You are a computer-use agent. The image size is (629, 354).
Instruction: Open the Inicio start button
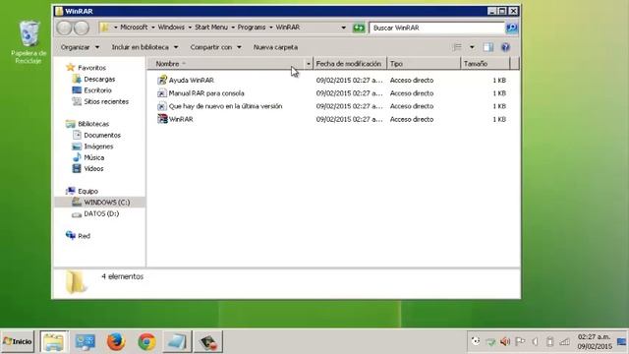(x=18, y=342)
